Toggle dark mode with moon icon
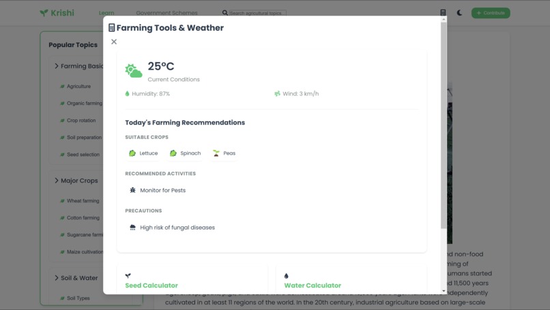Screen dimensions: 550x310 pos(459,13)
